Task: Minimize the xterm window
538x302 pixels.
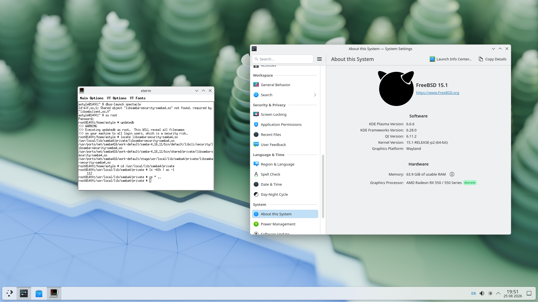Action: click(197, 91)
